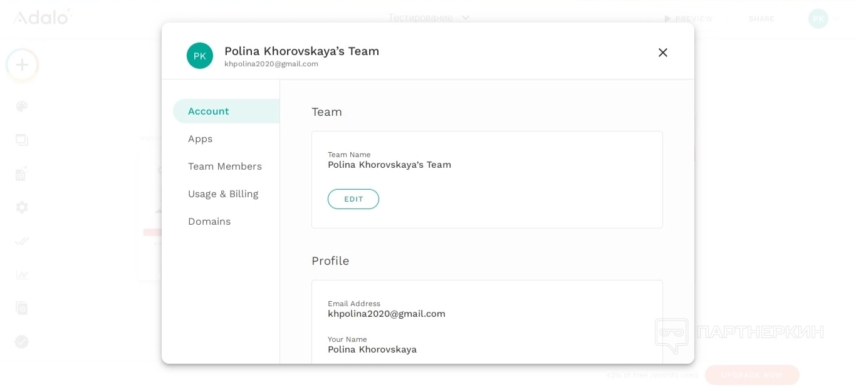Open the Team Members section
The width and height of the screenshot is (856, 387).
pyautogui.click(x=225, y=167)
